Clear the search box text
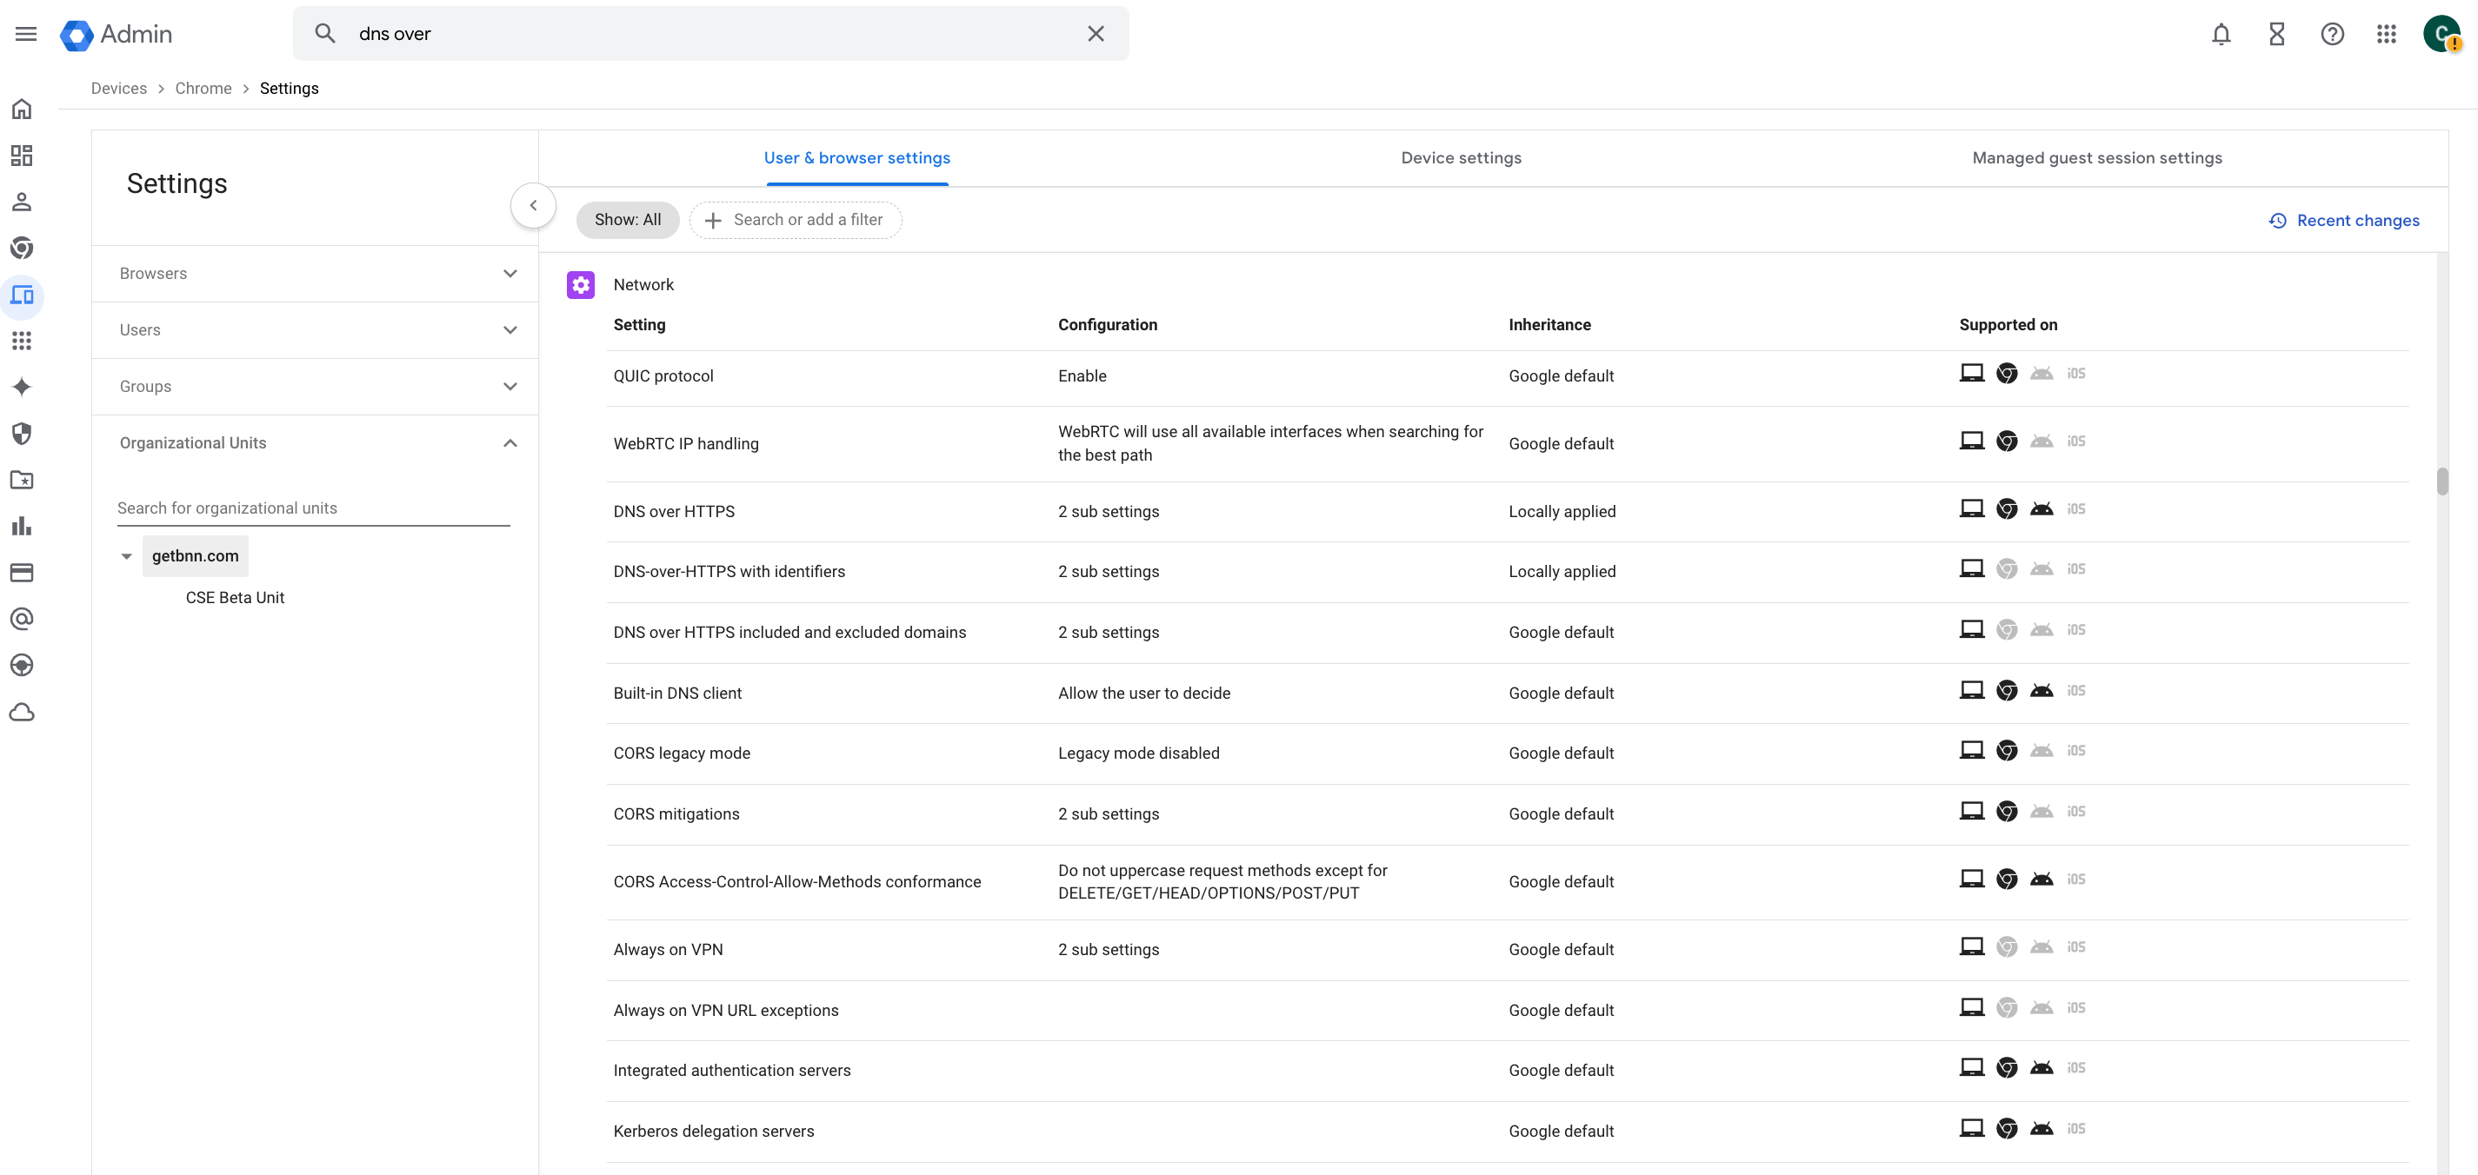 [1096, 34]
